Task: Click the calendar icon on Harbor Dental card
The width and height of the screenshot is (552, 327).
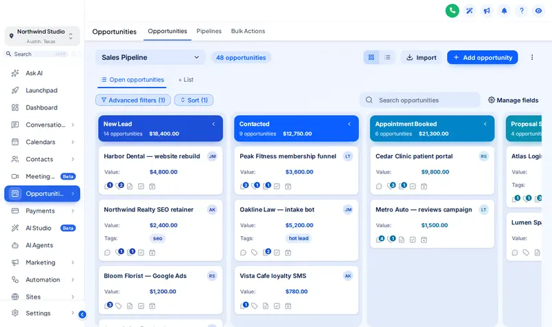Action: (152, 186)
